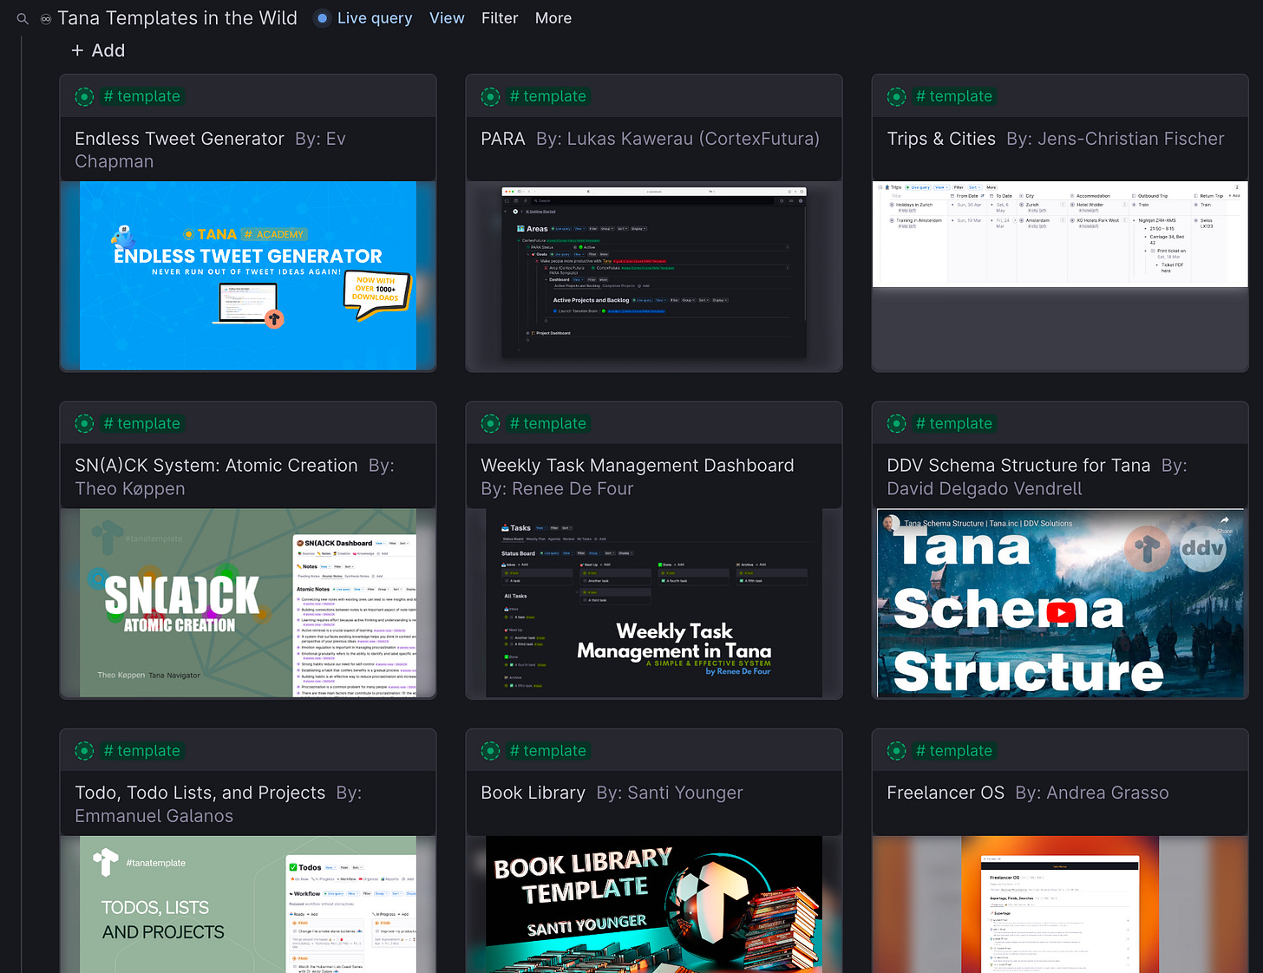Image resolution: width=1263 pixels, height=973 pixels.
Task: Click the infinity search node icon
Action: click(x=46, y=18)
